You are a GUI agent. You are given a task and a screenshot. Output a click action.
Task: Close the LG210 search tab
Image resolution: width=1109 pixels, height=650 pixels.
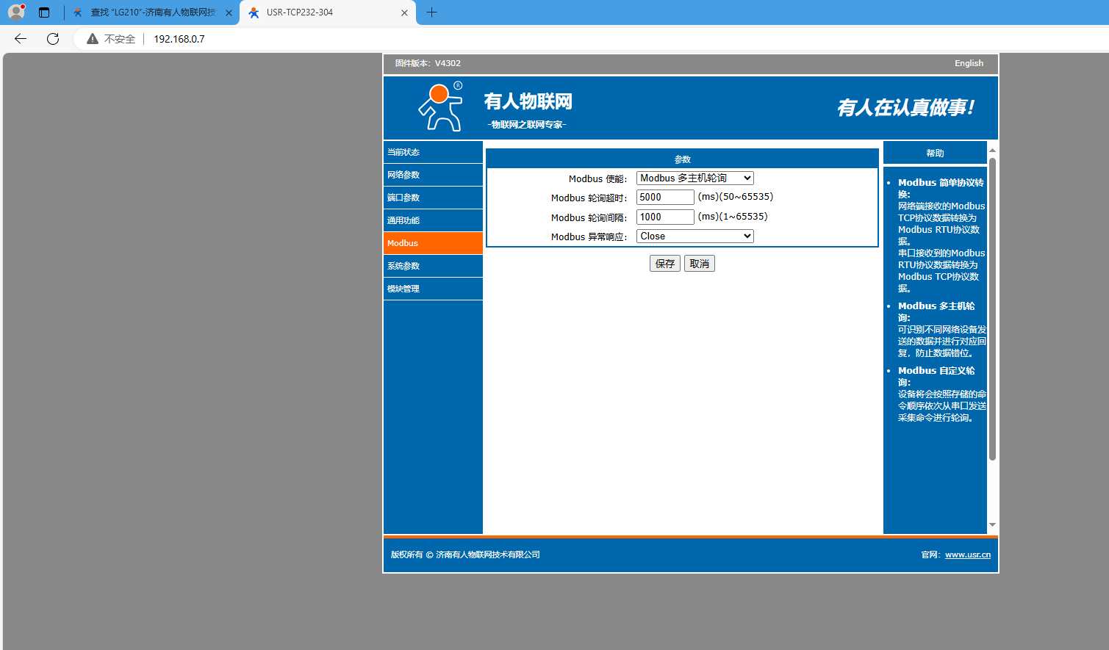pyautogui.click(x=229, y=12)
